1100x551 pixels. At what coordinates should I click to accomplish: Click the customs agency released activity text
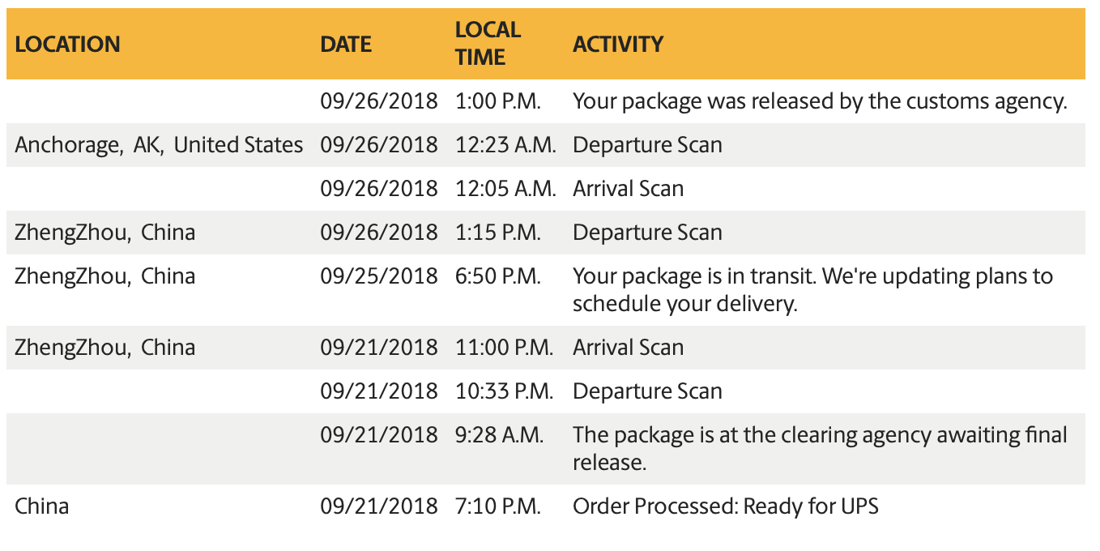tap(820, 101)
